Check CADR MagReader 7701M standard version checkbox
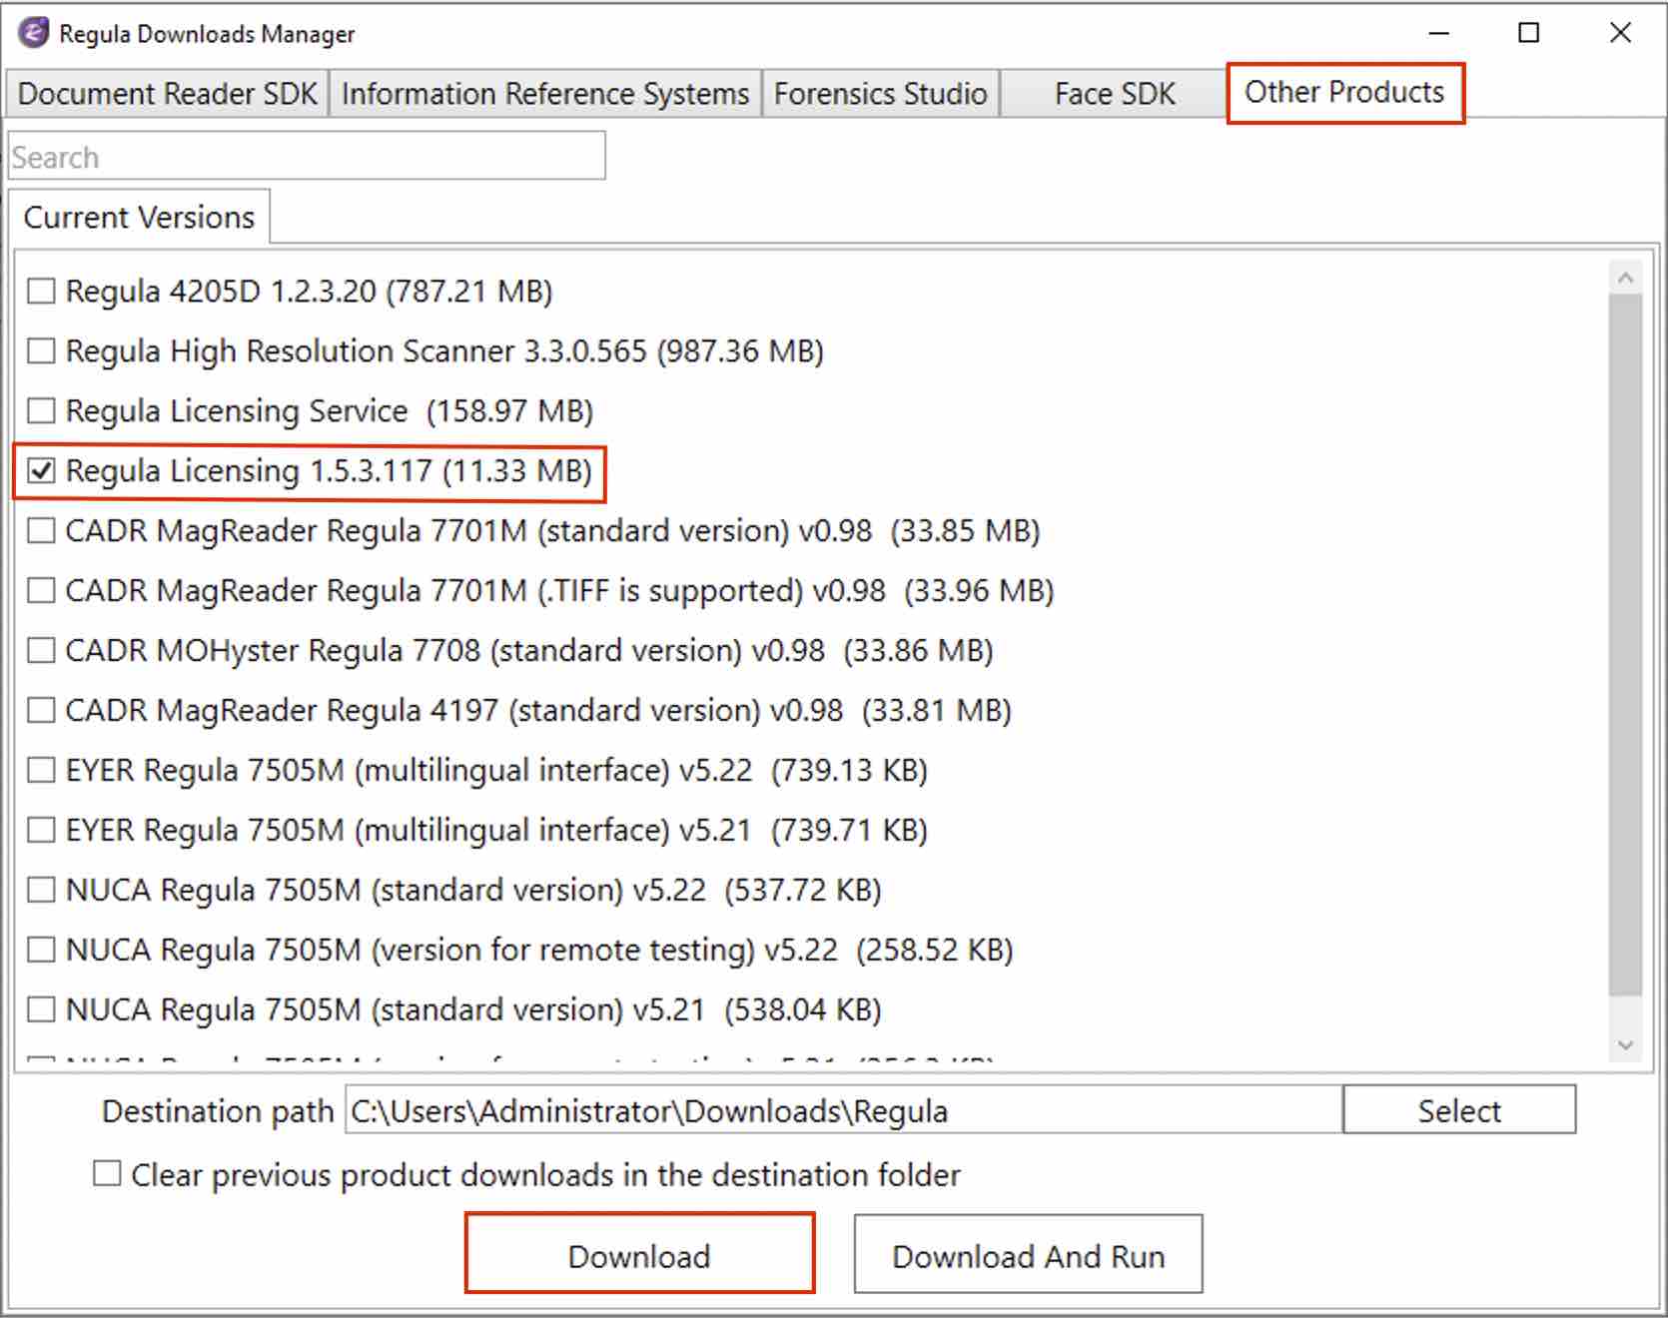The width and height of the screenshot is (1668, 1318). pos(41,530)
